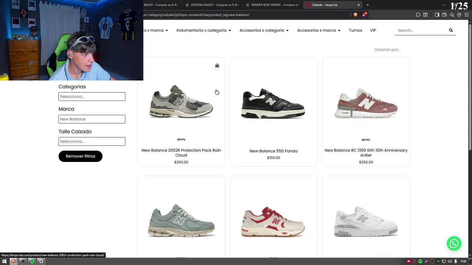Open browser hamburger menu
Viewport: 472px width, 265px height.
[467, 15]
